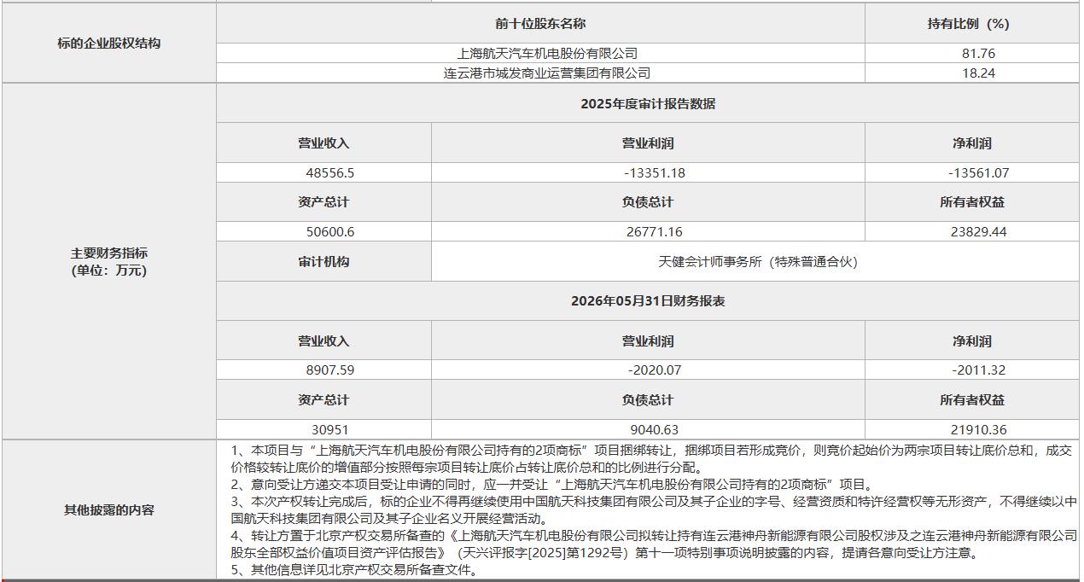Select total liabilities value 9040.63
This screenshot has height=582, width=1084.
click(654, 430)
